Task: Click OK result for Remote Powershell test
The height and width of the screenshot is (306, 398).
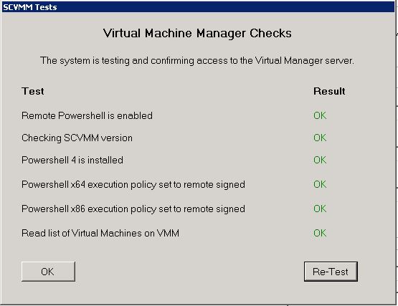Action: point(320,115)
